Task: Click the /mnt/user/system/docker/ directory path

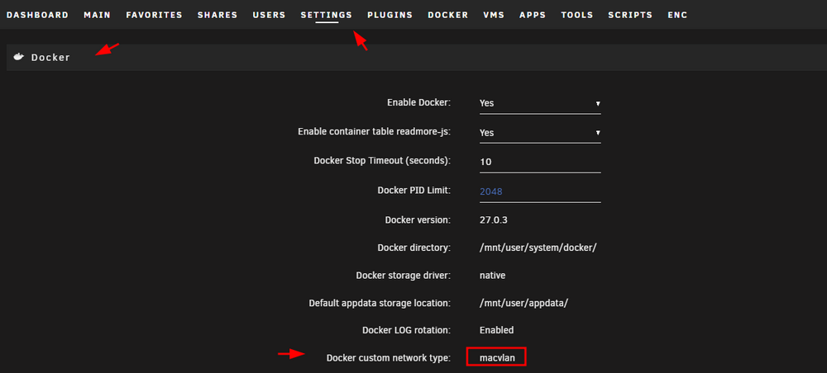Action: click(x=538, y=248)
